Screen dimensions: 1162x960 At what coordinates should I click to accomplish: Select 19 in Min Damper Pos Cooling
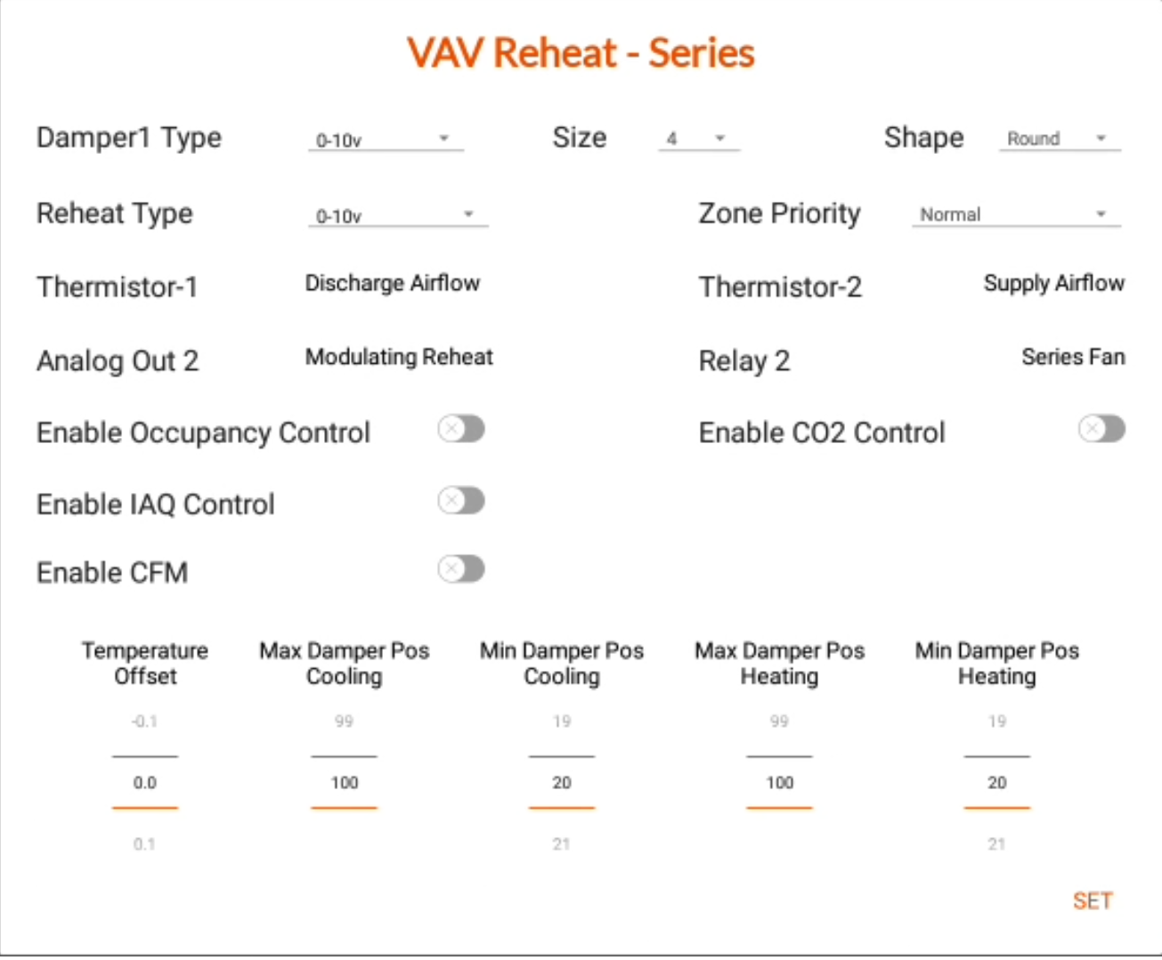pyautogui.click(x=561, y=722)
